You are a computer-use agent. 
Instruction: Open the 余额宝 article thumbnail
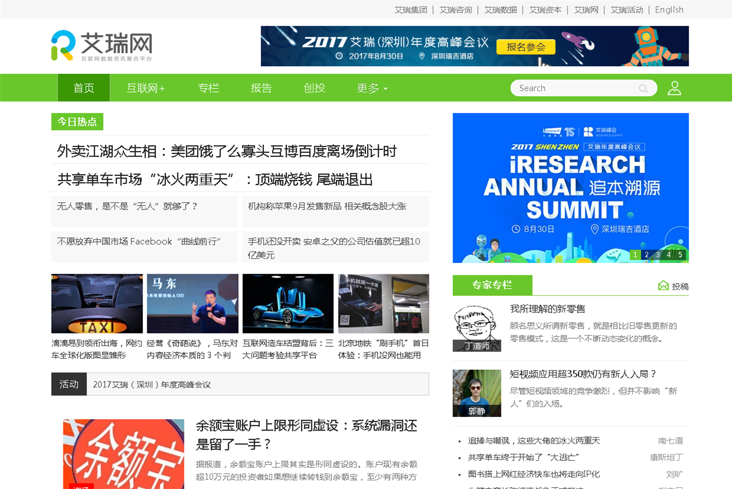click(x=124, y=454)
